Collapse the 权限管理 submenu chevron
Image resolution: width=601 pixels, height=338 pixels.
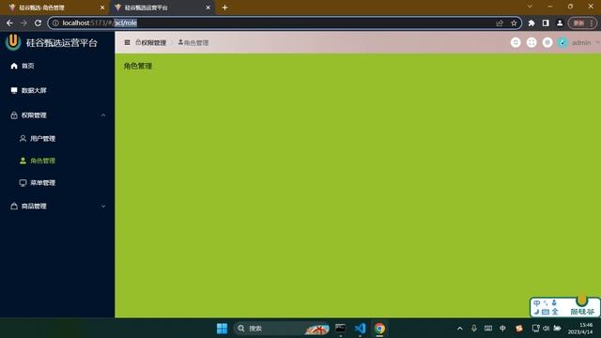[103, 115]
